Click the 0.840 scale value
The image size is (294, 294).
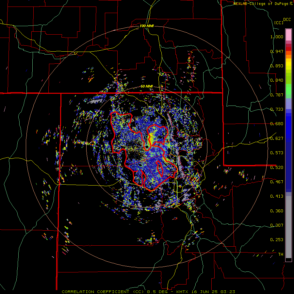point(277,80)
